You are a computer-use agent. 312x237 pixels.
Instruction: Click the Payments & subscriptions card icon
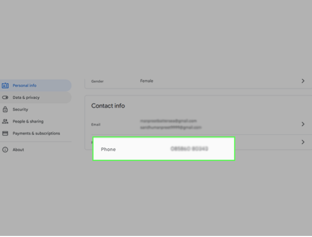click(x=5, y=133)
